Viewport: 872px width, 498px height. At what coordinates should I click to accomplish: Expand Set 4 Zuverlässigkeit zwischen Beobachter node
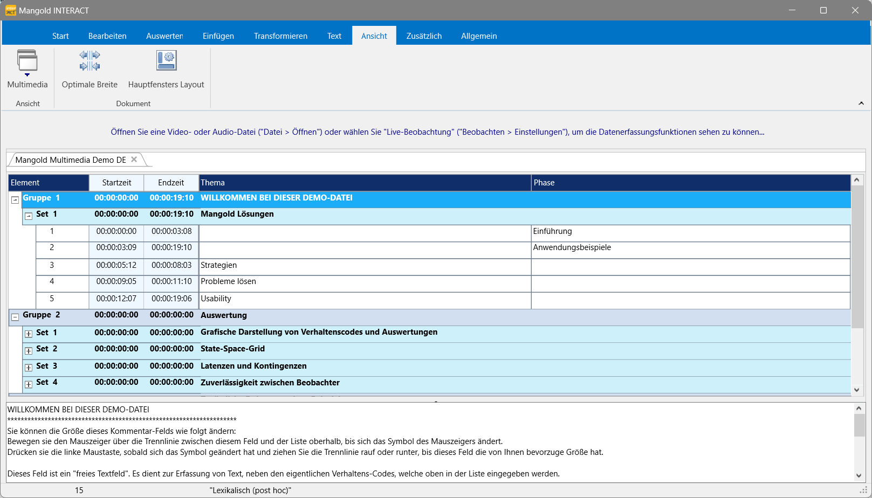(29, 384)
